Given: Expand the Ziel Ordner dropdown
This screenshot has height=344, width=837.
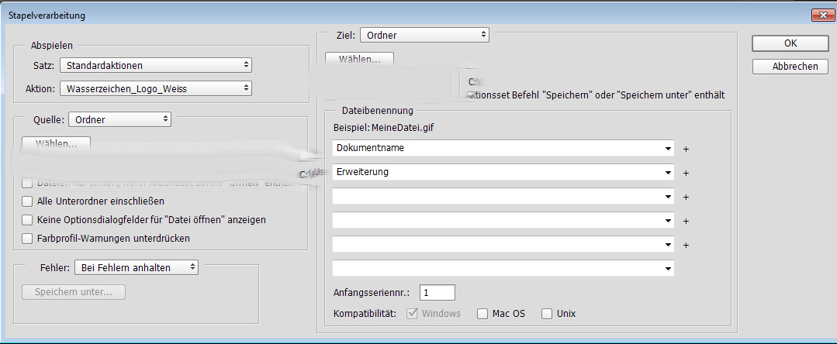Looking at the screenshot, I should coord(424,34).
